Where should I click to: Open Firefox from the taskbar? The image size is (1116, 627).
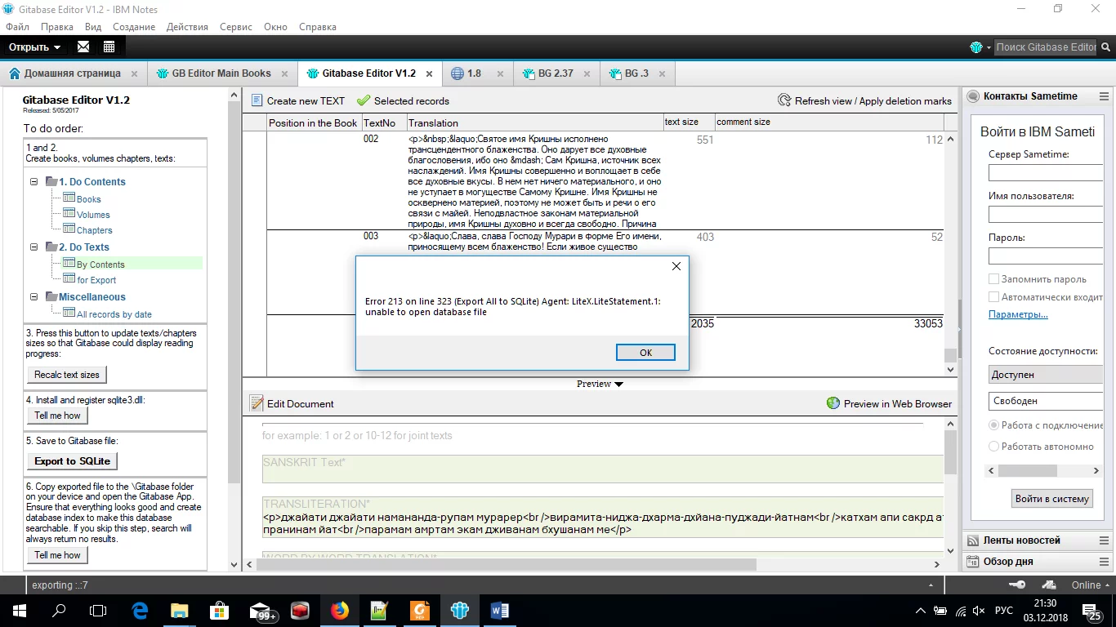tap(339, 611)
